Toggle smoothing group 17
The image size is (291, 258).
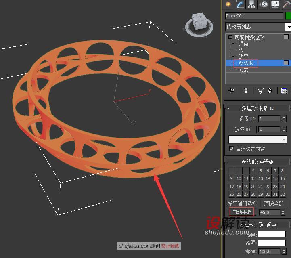[x=232, y=187]
